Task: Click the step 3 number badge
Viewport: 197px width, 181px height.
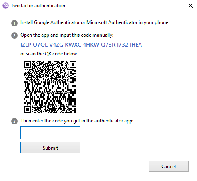Action: [14, 121]
